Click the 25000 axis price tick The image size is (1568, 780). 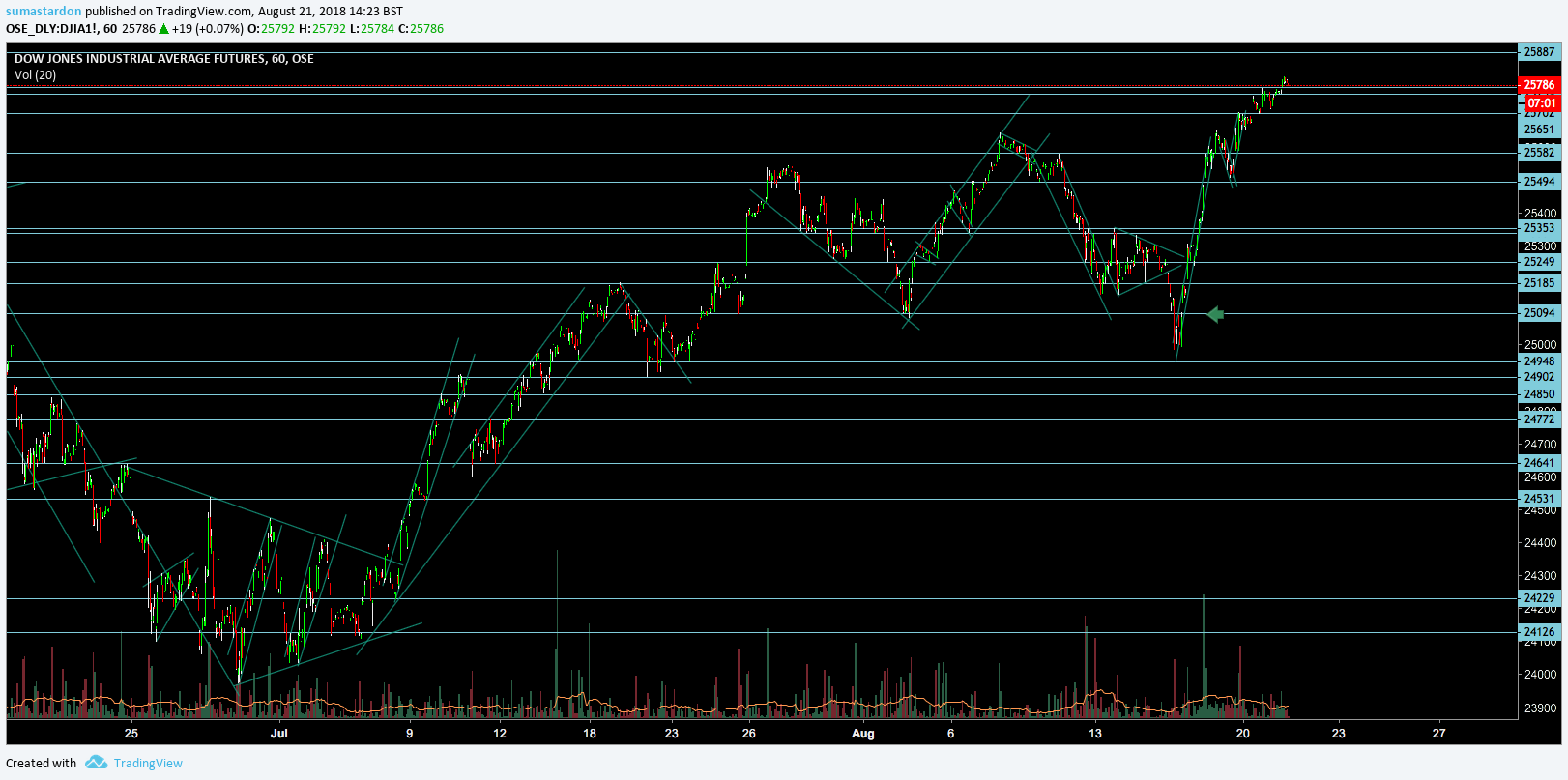tap(1540, 345)
